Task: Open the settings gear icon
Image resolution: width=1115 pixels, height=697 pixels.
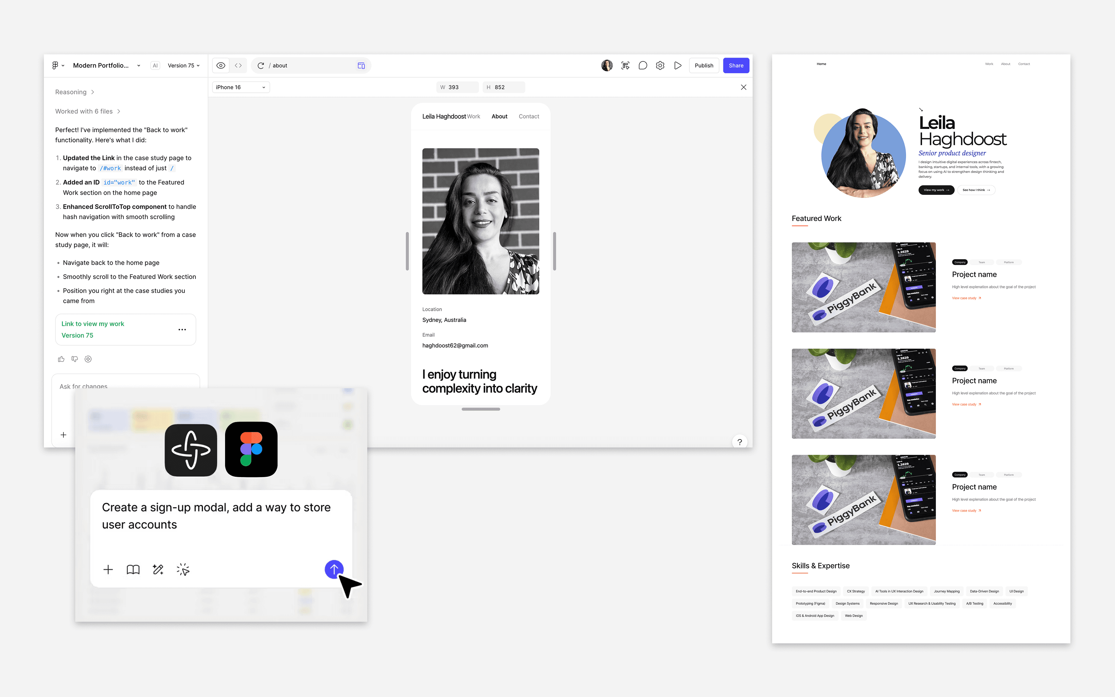Action: [660, 66]
